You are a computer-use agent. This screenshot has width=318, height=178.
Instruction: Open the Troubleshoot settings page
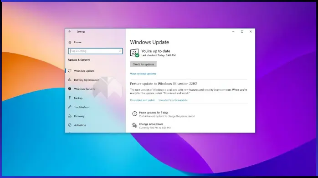coord(82,107)
